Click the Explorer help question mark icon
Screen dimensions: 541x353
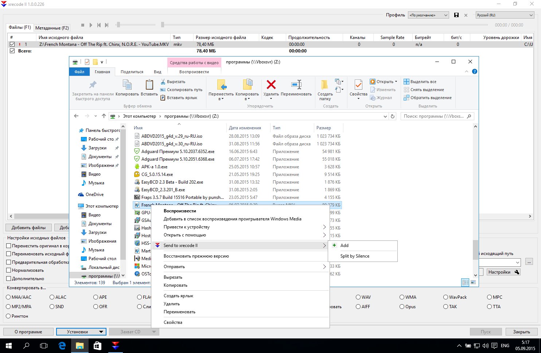pos(474,71)
